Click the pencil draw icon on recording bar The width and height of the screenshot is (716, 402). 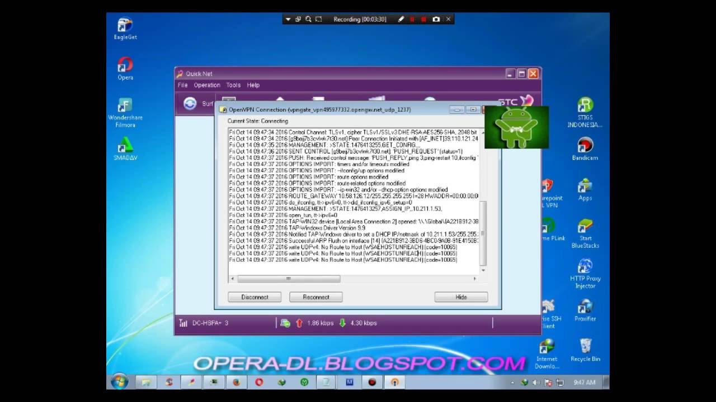click(401, 19)
